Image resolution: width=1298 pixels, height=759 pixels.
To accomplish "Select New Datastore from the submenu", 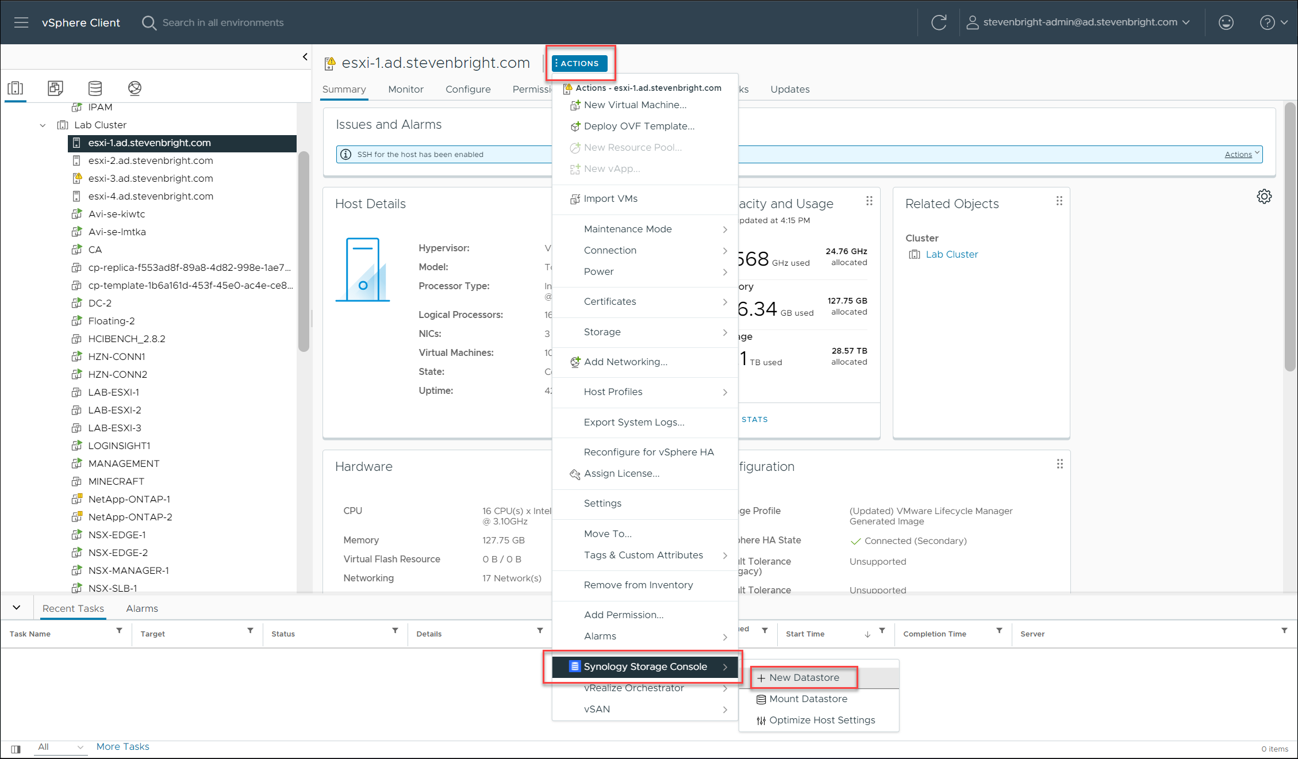I will point(804,677).
